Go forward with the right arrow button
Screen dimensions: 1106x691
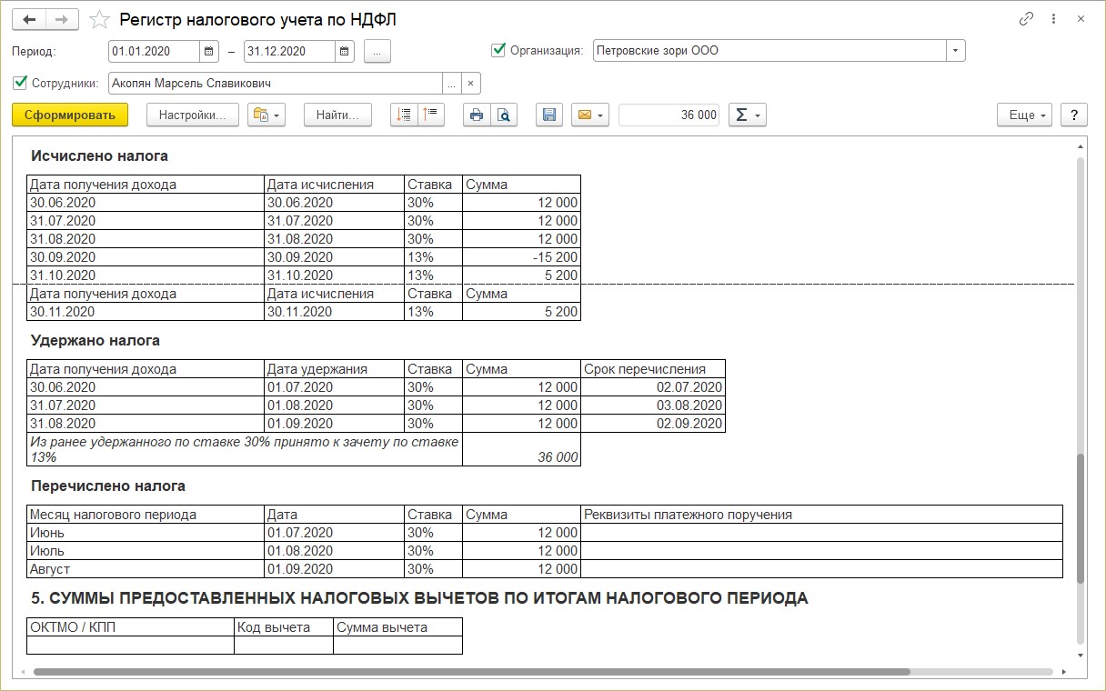tap(62, 19)
